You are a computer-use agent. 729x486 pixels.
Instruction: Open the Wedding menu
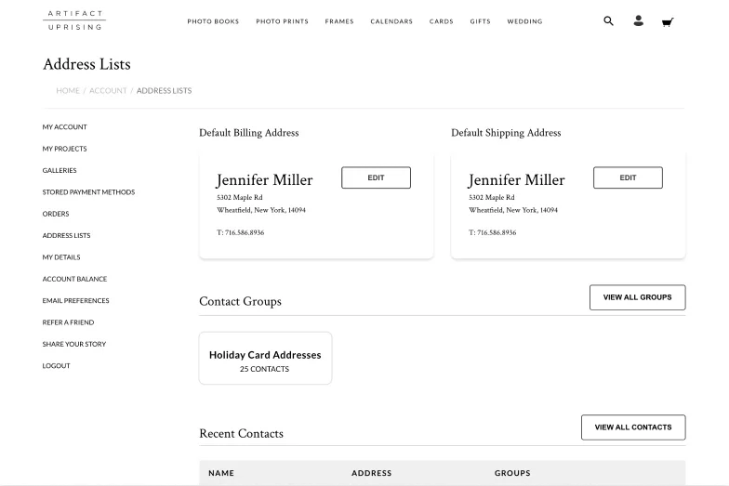point(524,21)
